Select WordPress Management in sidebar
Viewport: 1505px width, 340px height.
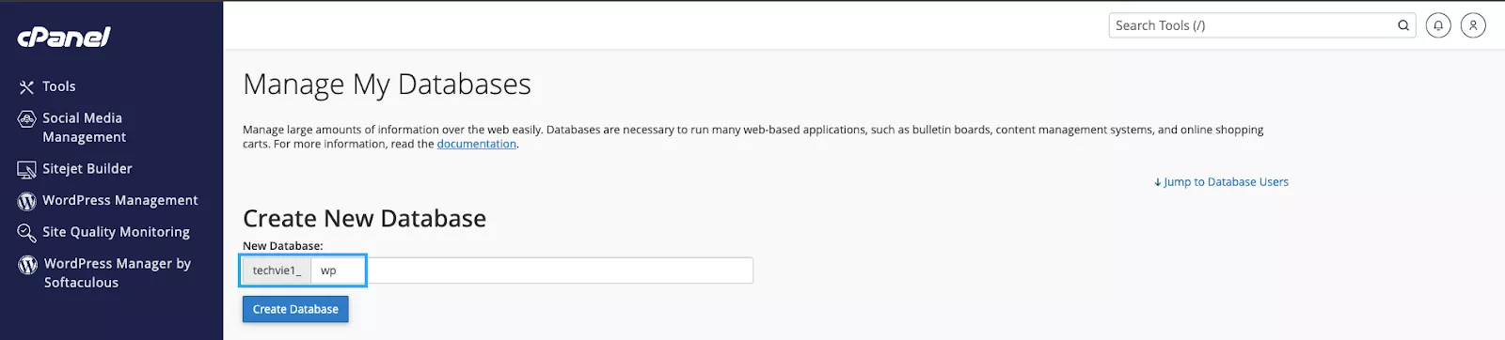(x=120, y=200)
